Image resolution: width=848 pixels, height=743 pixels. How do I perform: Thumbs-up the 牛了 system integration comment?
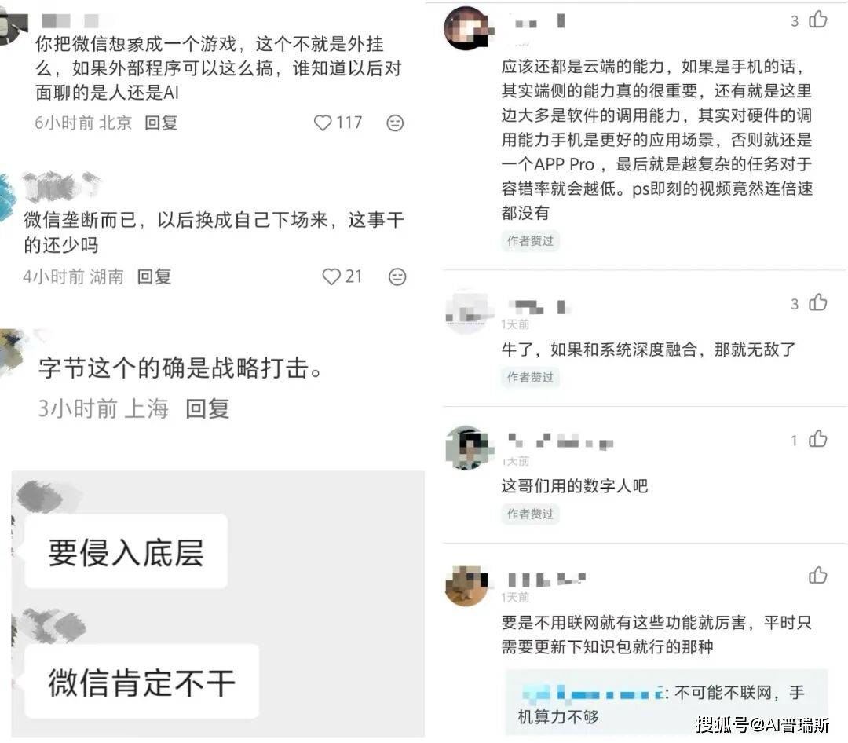(817, 302)
